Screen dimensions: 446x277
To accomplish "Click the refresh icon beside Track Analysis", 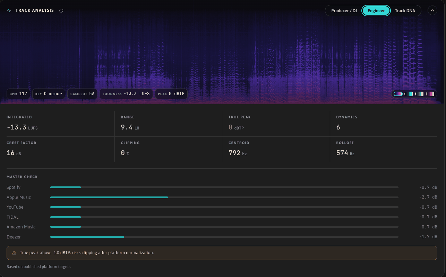I will click(61, 10).
